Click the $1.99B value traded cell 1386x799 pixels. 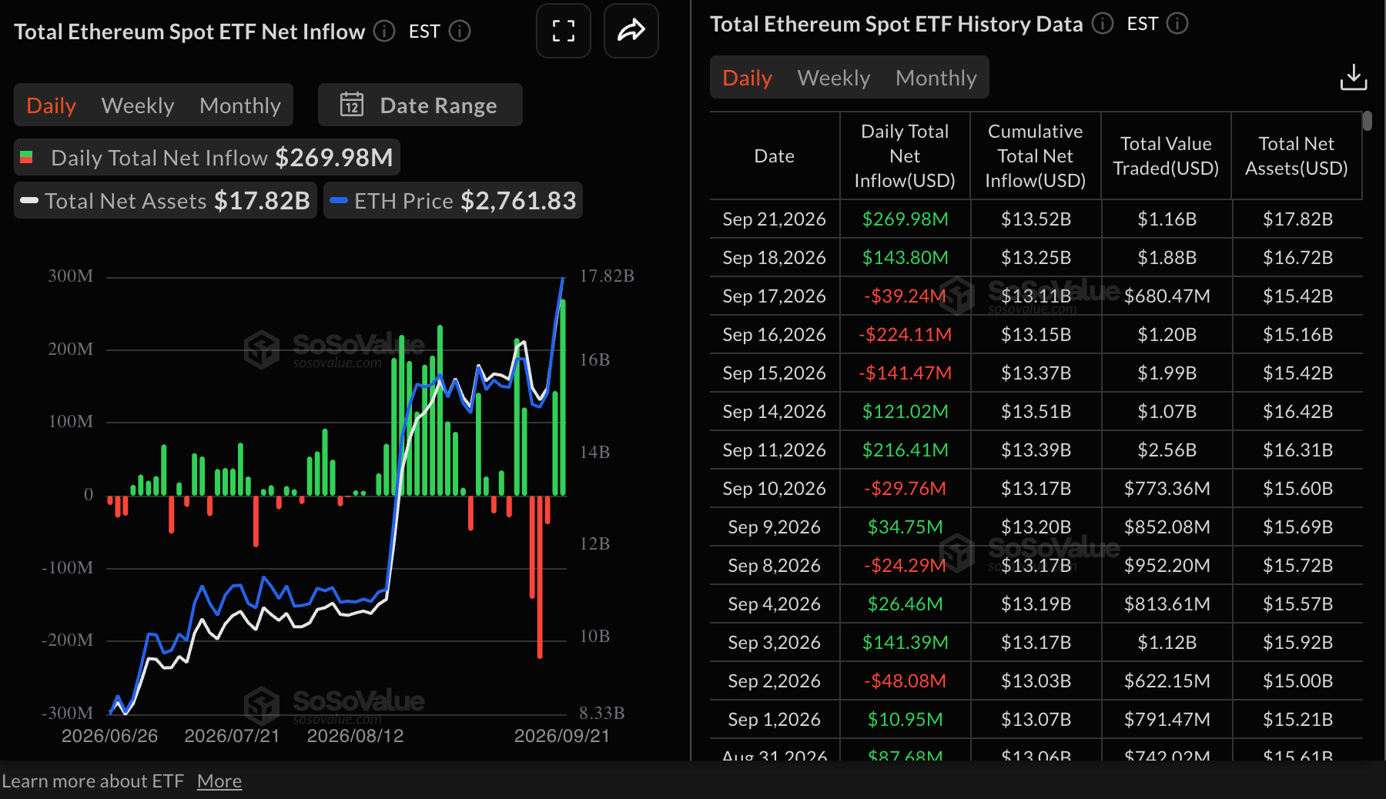point(1167,373)
